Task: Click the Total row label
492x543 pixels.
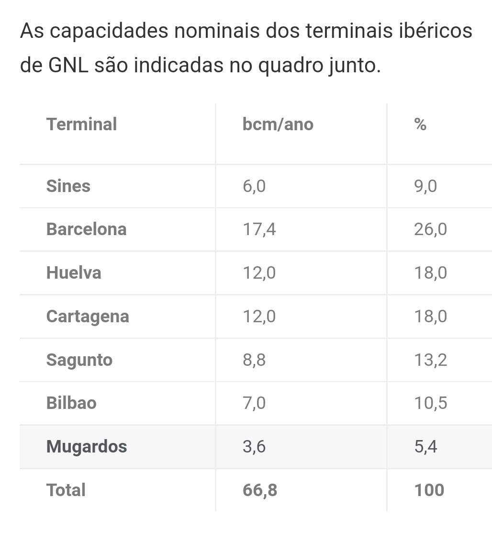Action: click(66, 490)
